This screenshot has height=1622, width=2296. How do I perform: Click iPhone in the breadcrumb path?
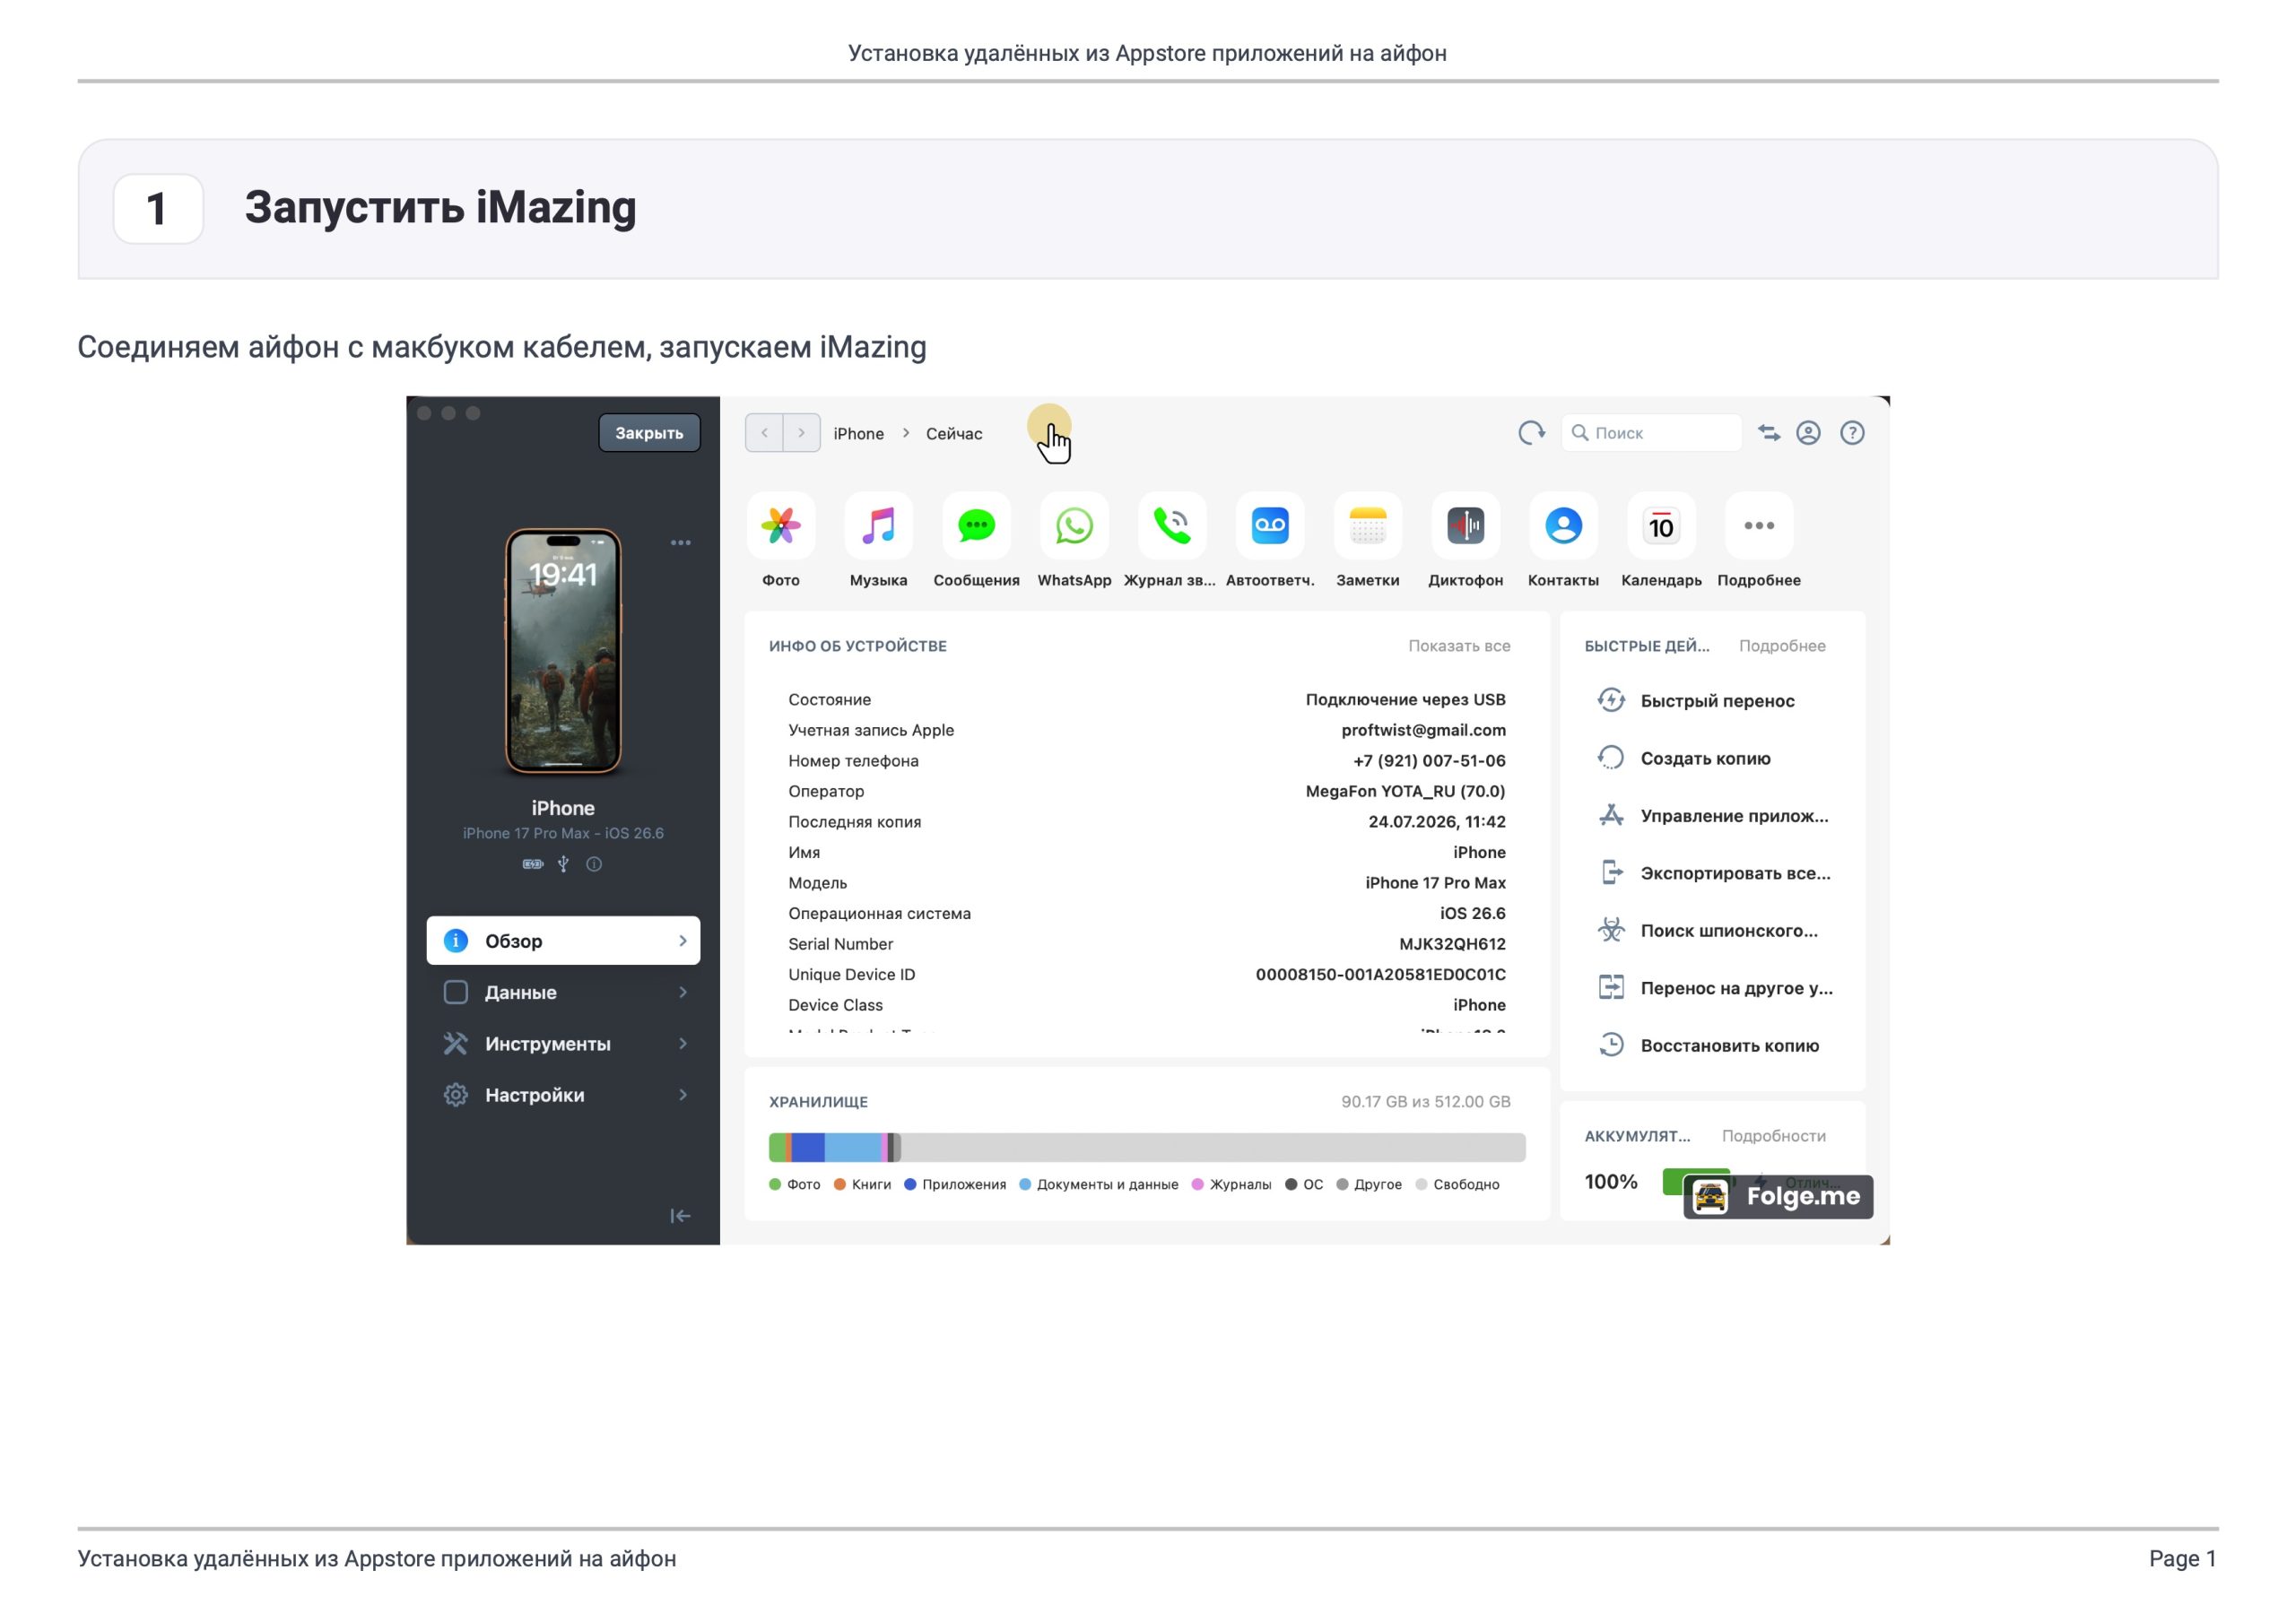click(x=859, y=434)
